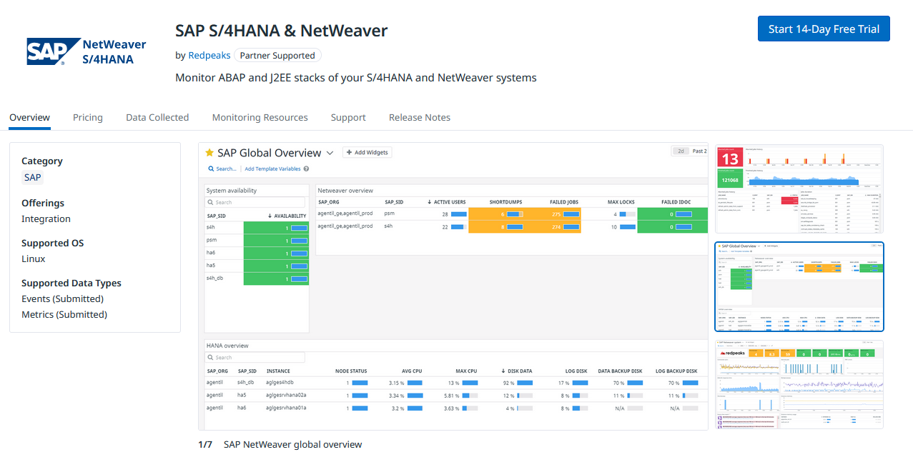The width and height of the screenshot is (913, 452).
Task: Select the SAP Global Overview thumbnail
Action: pos(799,286)
